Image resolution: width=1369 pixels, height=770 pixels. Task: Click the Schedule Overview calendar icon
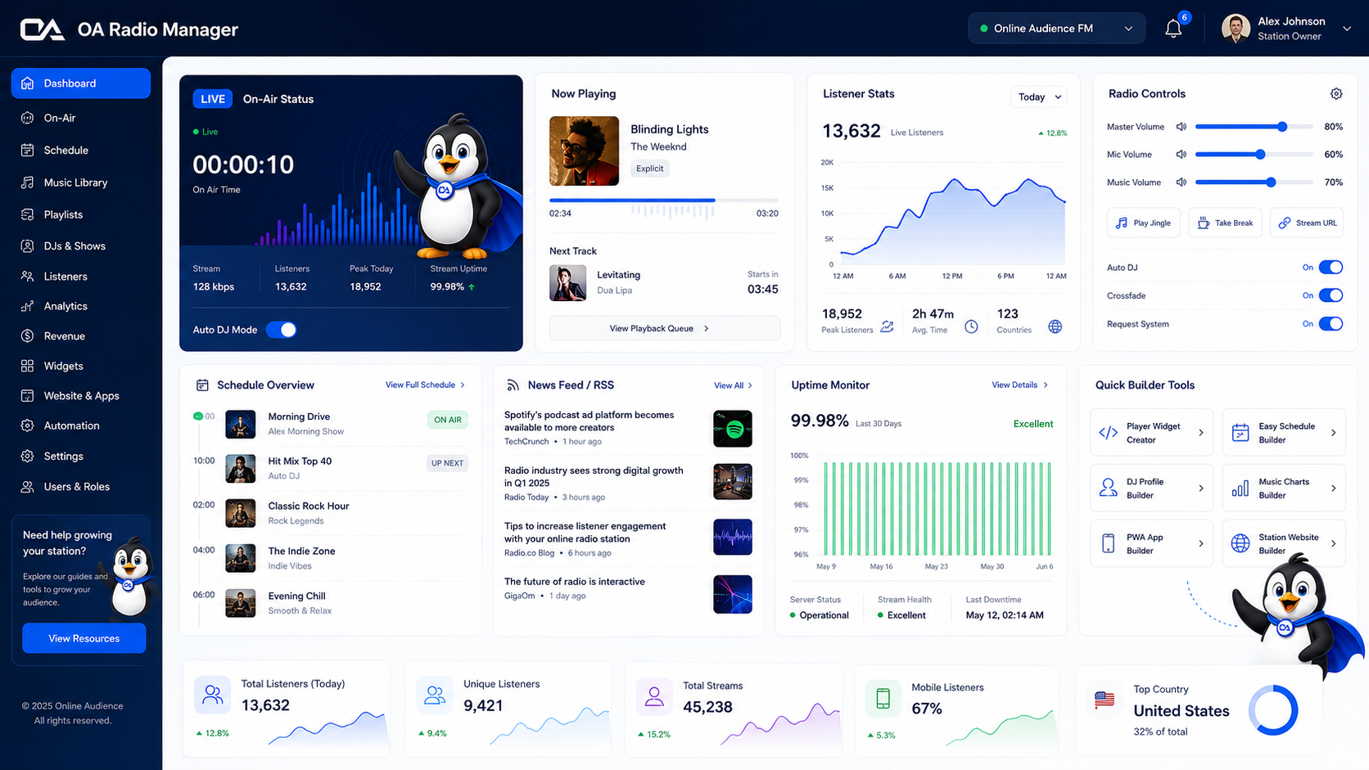click(x=202, y=385)
